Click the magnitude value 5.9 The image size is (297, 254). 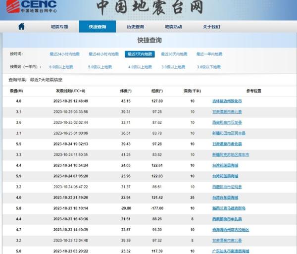pyautogui.click(x=19, y=176)
